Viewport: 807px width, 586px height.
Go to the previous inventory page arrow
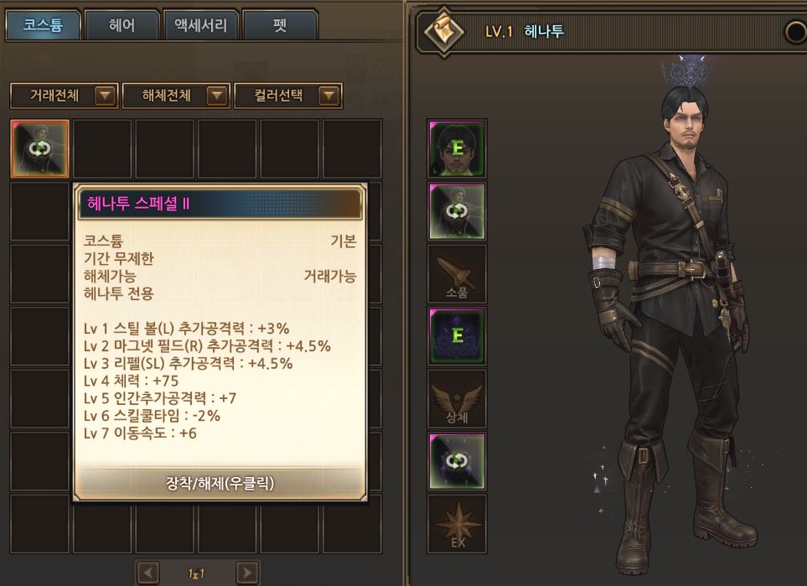[148, 573]
